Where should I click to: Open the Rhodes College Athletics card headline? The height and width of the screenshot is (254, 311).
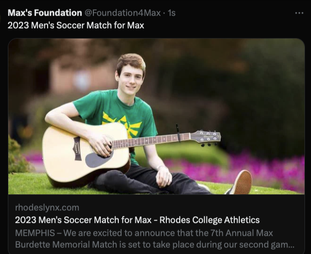tap(137, 220)
